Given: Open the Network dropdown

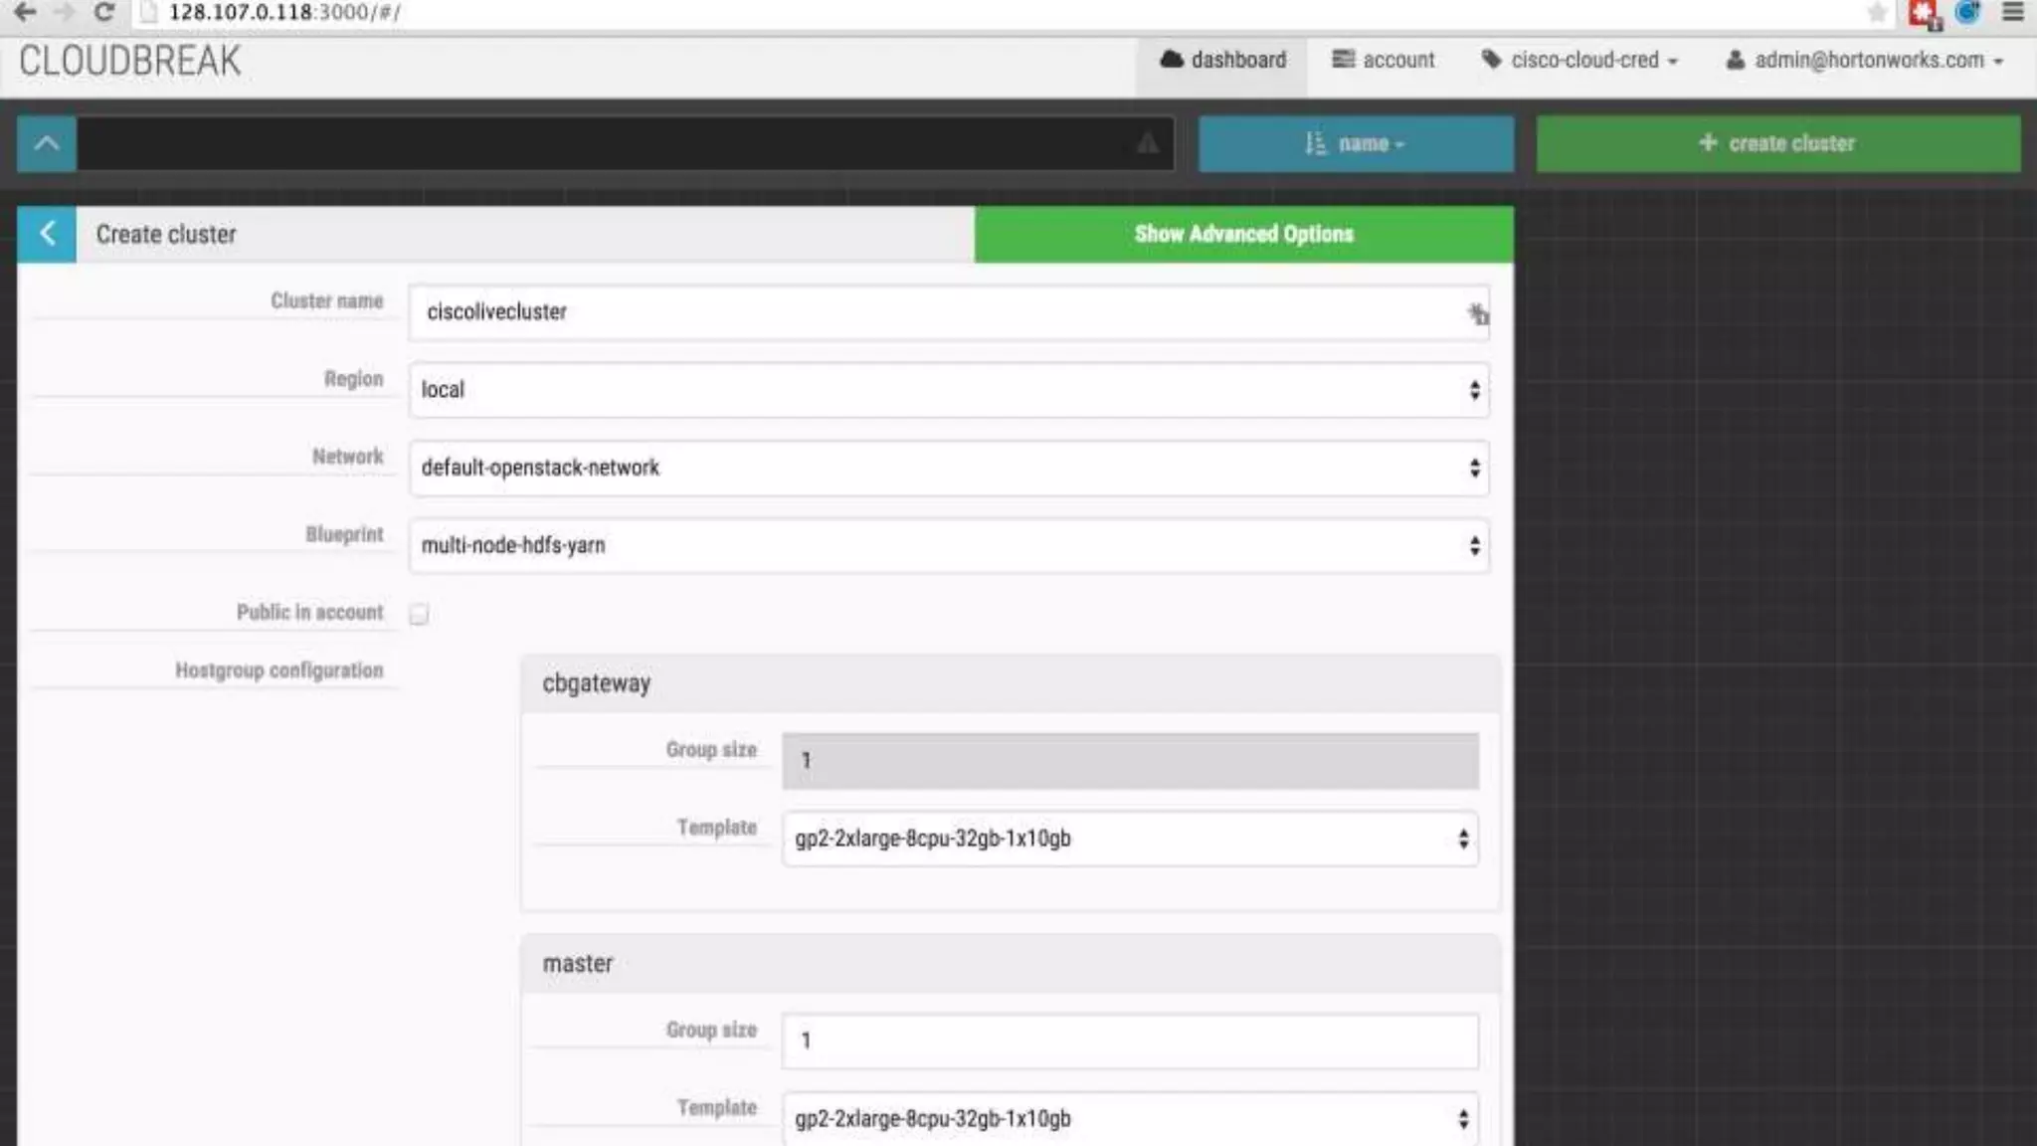Looking at the screenshot, I should 948,468.
